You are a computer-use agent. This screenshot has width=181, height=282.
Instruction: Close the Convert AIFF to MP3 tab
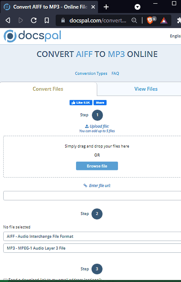click(93, 7)
